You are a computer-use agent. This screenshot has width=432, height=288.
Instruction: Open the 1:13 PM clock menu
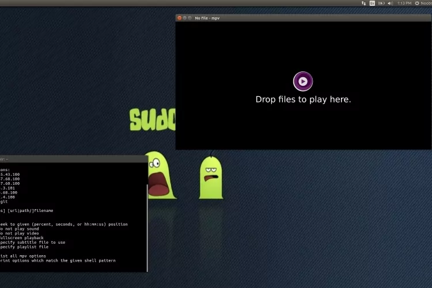click(404, 3)
